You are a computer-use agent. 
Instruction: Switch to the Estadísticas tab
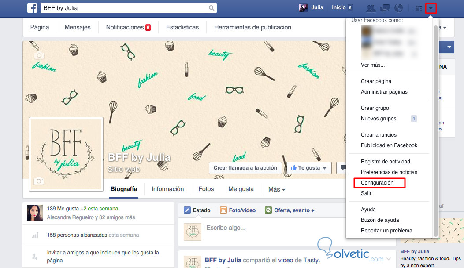point(182,27)
